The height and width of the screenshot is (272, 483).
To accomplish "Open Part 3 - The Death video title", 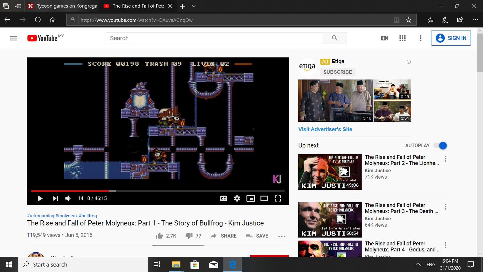I will click(x=401, y=208).
